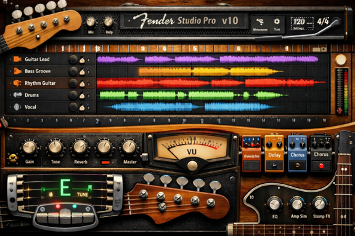Click the Drums track icon
Image resolution: width=355 pixels, height=236 pixels.
tap(17, 95)
